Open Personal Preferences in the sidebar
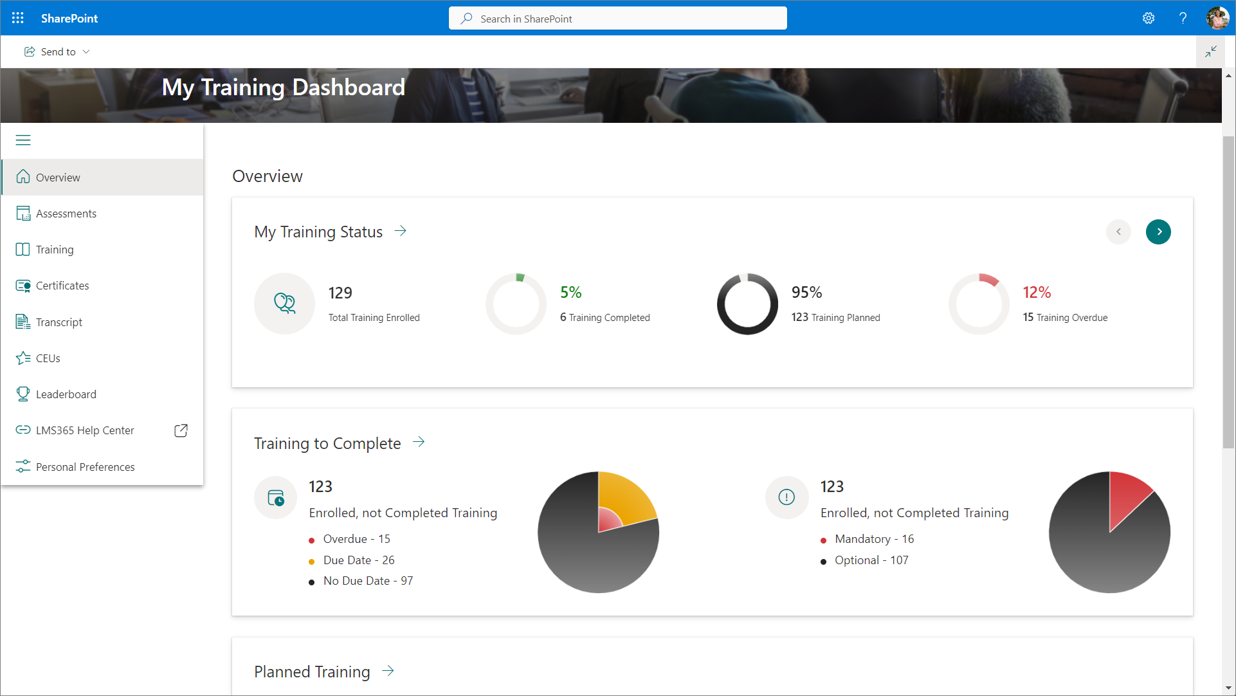 pos(85,467)
